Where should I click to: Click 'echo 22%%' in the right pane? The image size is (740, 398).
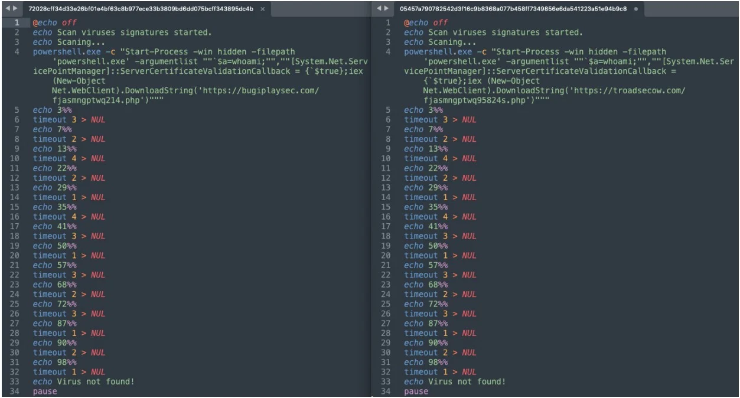[x=425, y=168]
